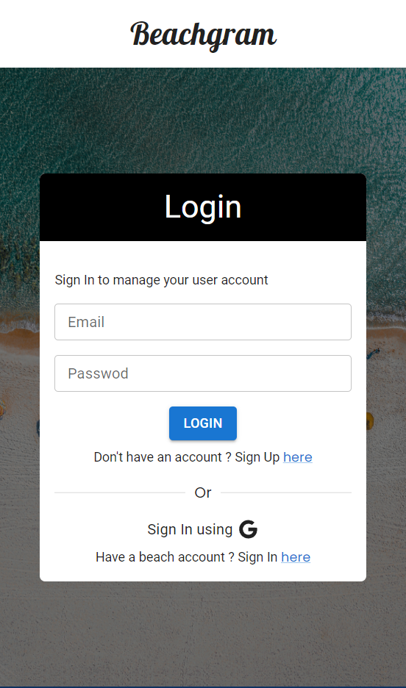
Task: Click the divider line left of Or
Action: click(x=120, y=492)
